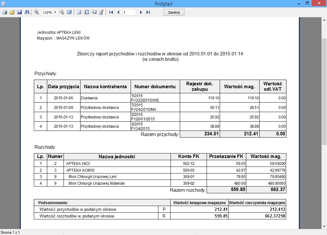The height and width of the screenshot is (235, 327).
Task: Click the vertical scrollbar thumb
Action: point(324,89)
